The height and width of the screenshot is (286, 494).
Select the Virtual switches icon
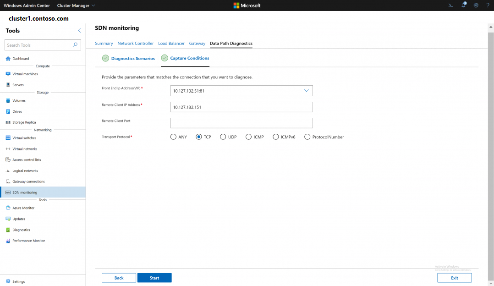(x=8, y=138)
